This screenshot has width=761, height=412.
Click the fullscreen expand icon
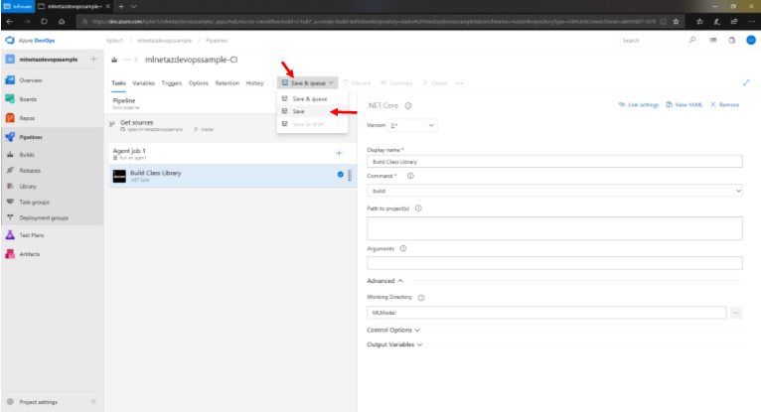coord(746,83)
